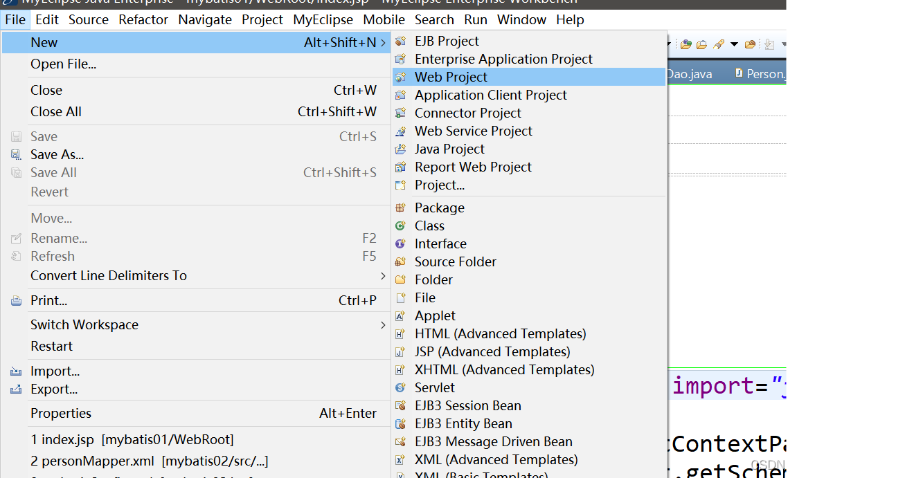923x478 pixels.
Task: Switch to the Person editor tab
Action: 759,73
